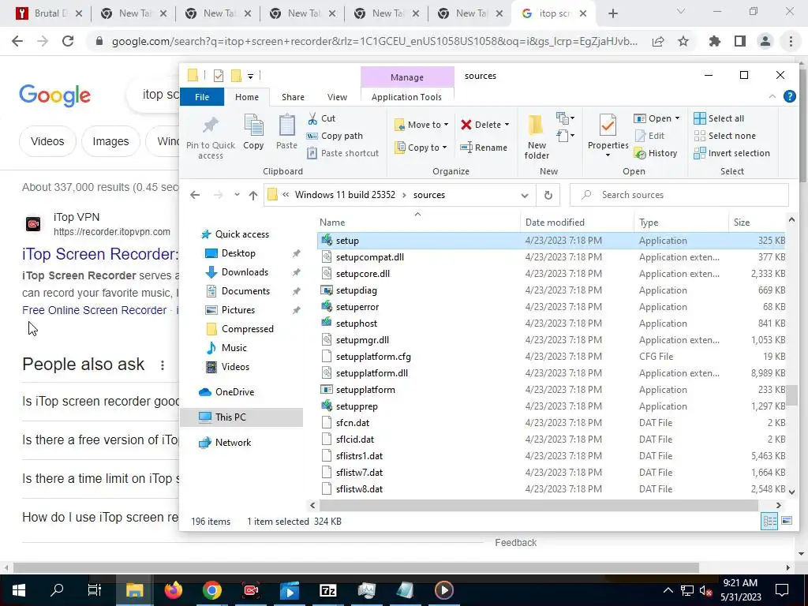The width and height of the screenshot is (808, 606).
Task: Sort by Date modified column
Action: [x=555, y=223]
